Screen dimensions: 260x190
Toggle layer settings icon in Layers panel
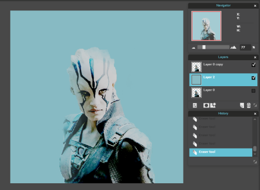tap(195, 105)
